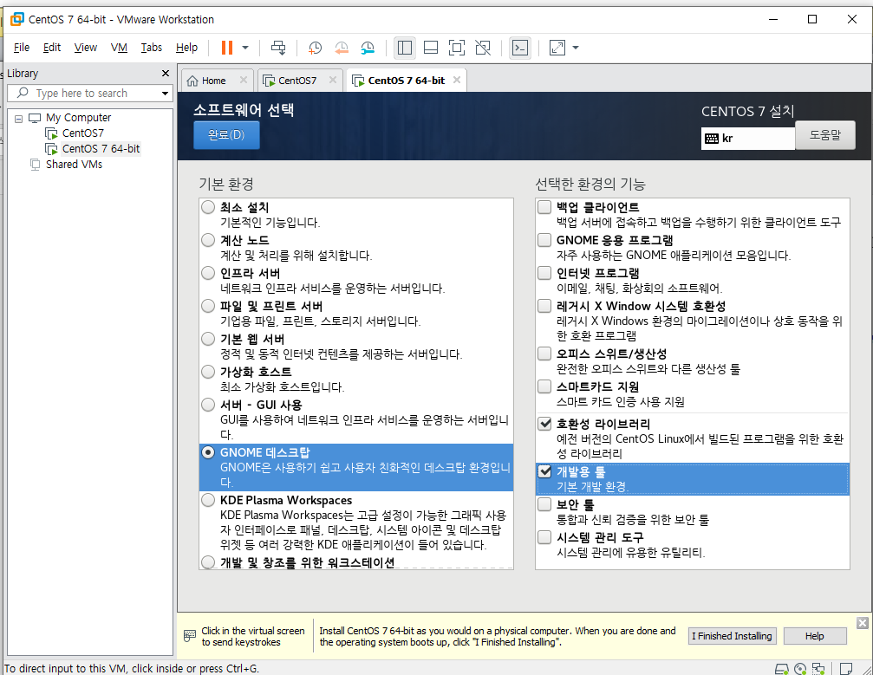Check the 보안 툴 checkbox

tap(544, 504)
